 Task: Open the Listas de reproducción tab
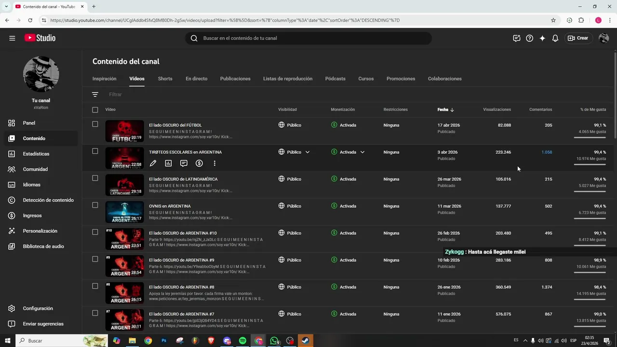click(x=288, y=79)
